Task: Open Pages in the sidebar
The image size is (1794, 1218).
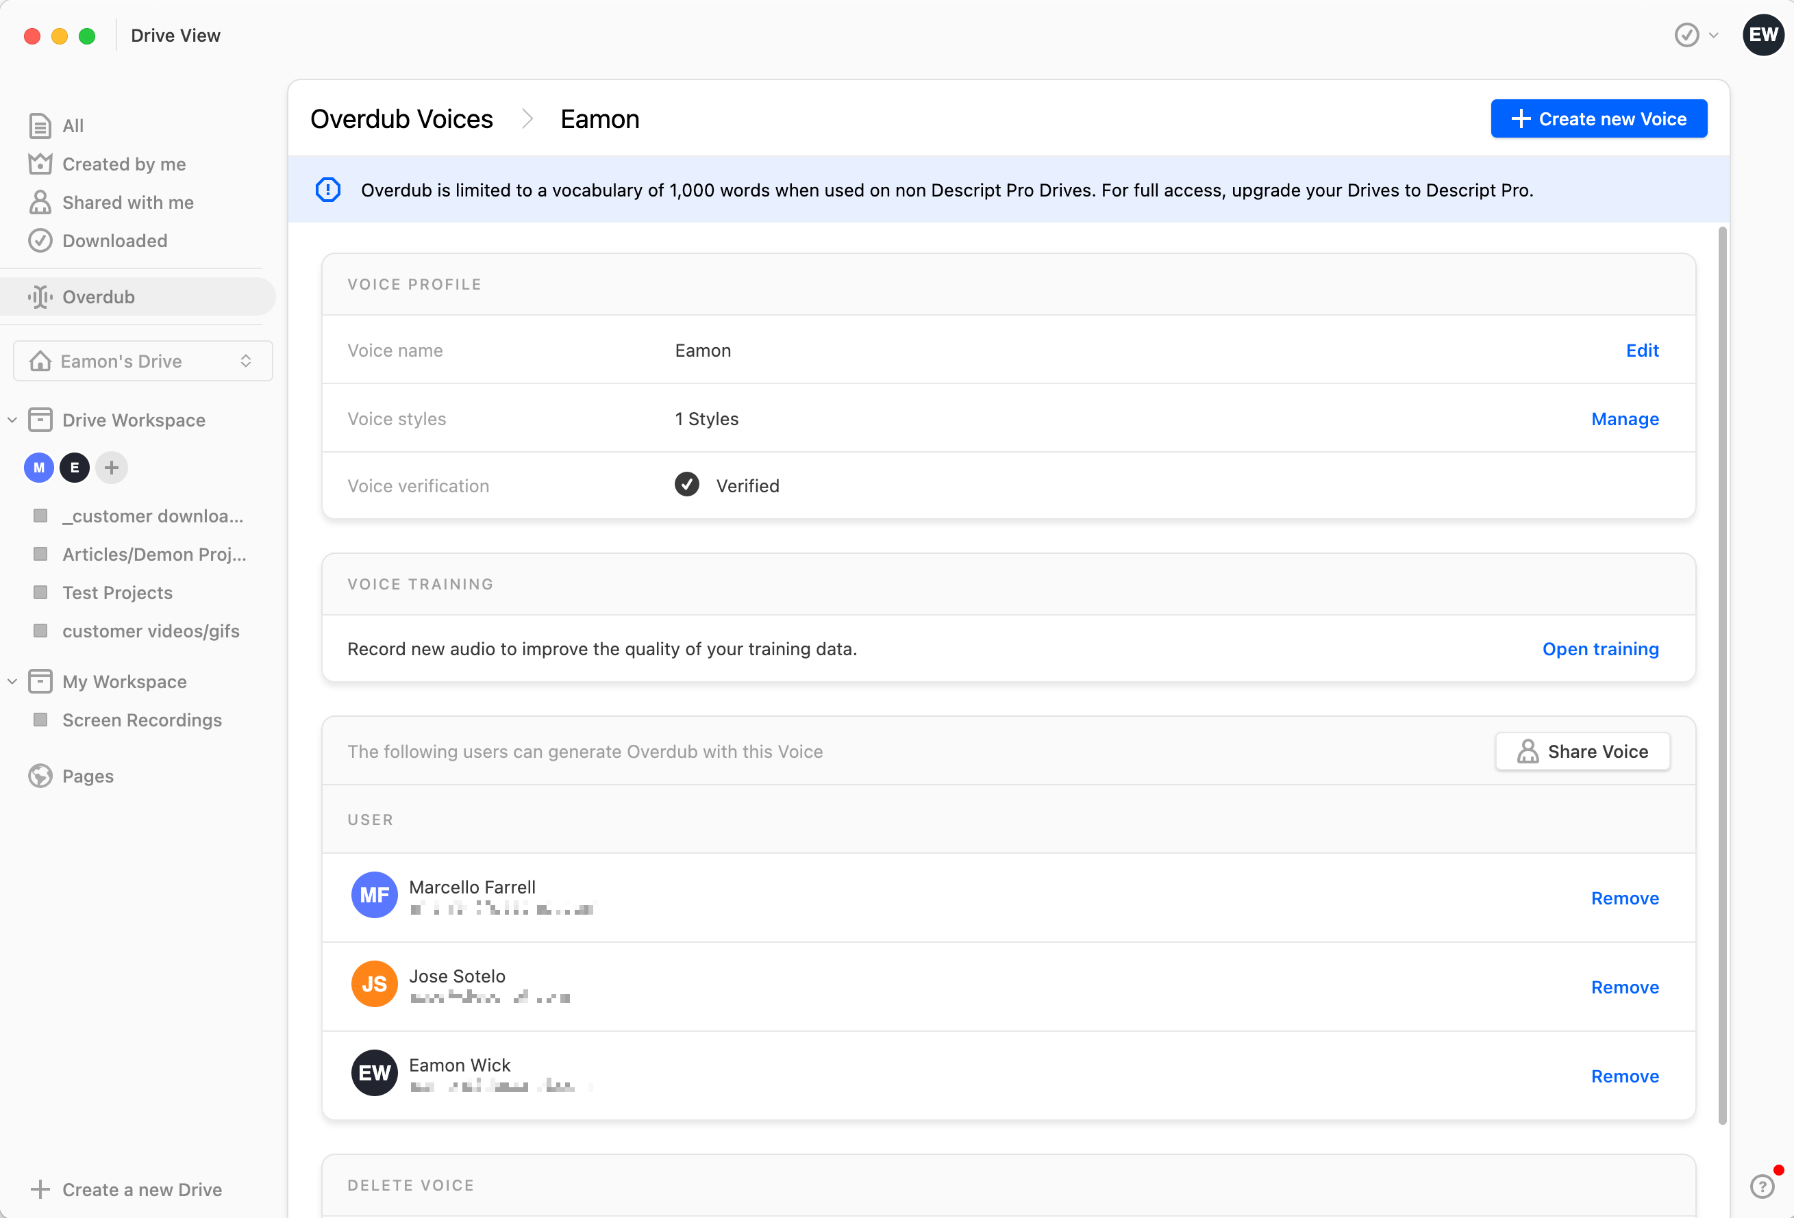Action: (88, 776)
